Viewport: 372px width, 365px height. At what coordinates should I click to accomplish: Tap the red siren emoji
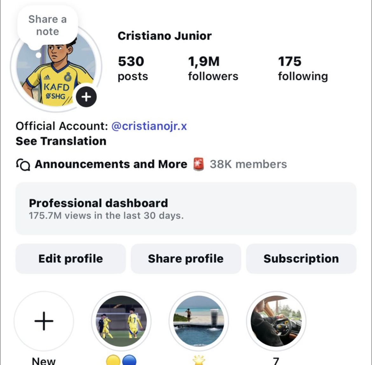click(199, 164)
